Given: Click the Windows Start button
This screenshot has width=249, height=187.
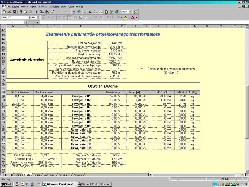Looking at the screenshot, I should pyautogui.click(x=6, y=184).
